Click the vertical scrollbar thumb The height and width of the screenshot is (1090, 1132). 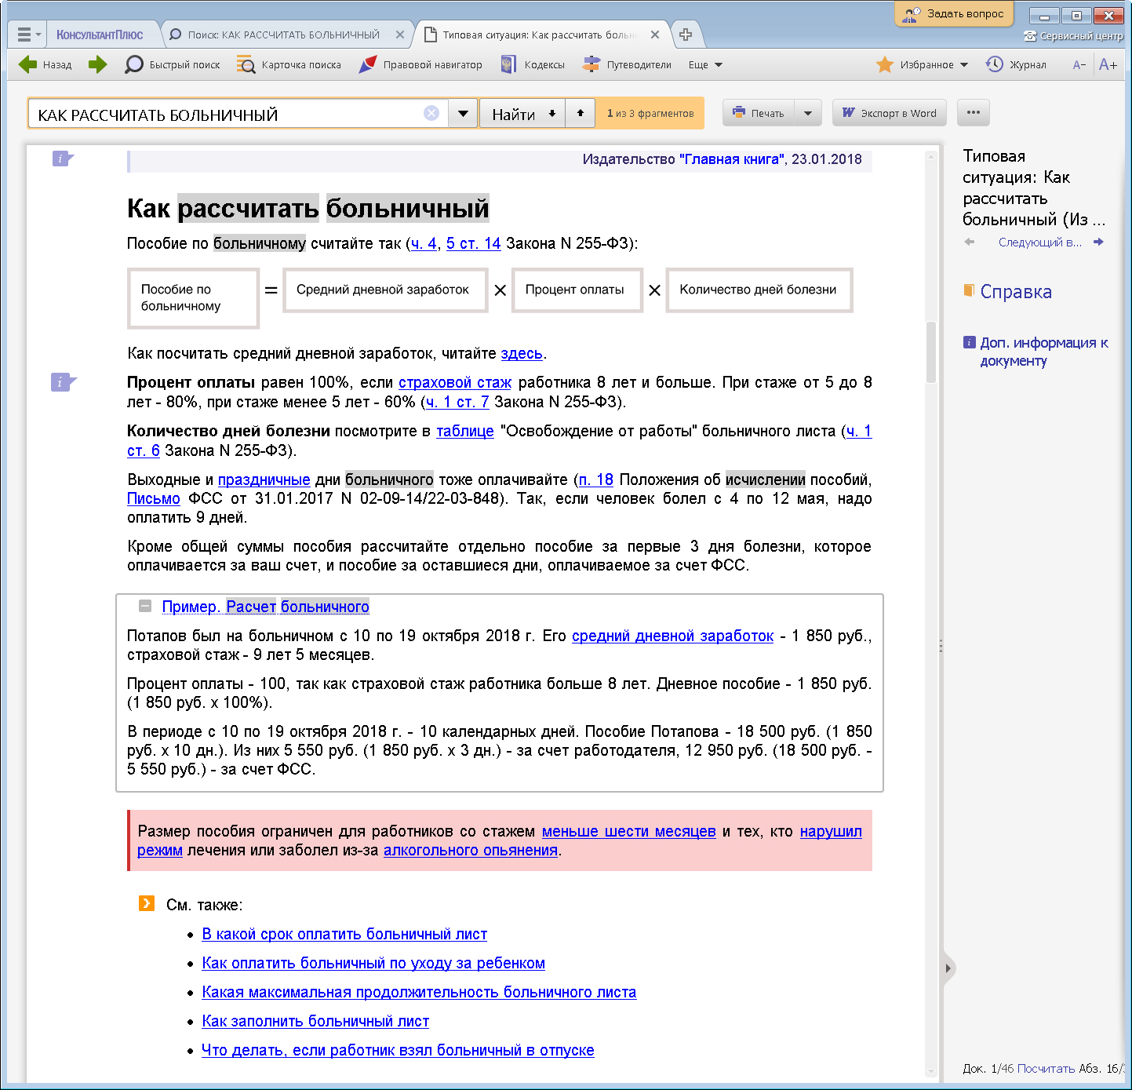pos(931,352)
